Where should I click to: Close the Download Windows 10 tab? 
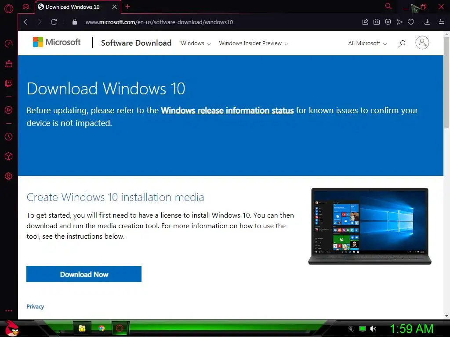[115, 7]
